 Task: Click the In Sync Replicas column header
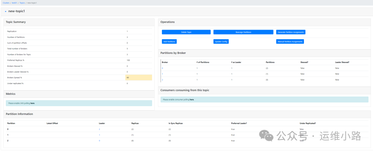click(175, 123)
